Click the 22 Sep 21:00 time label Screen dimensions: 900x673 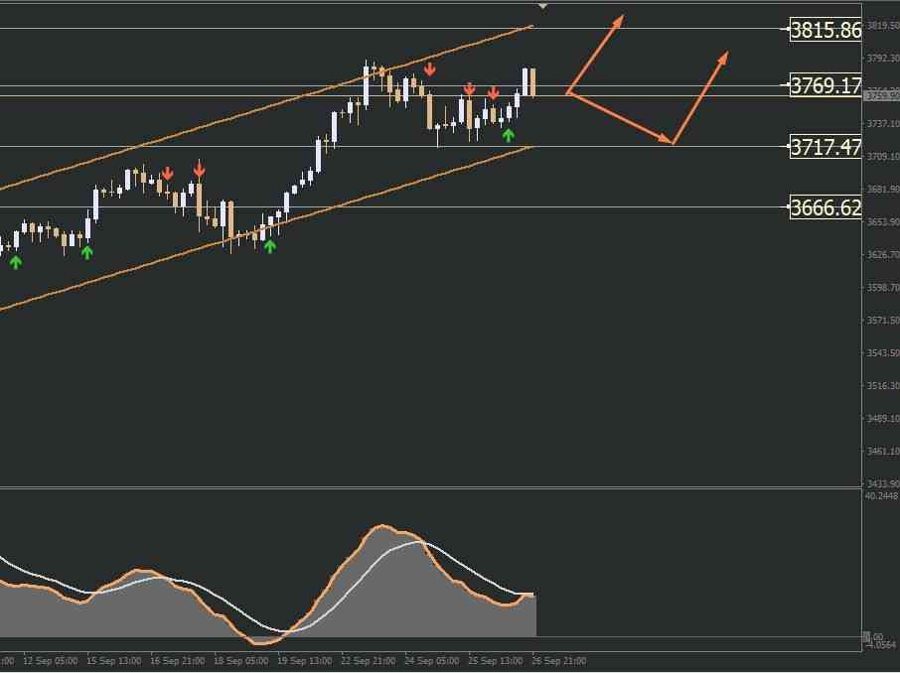pos(368,661)
